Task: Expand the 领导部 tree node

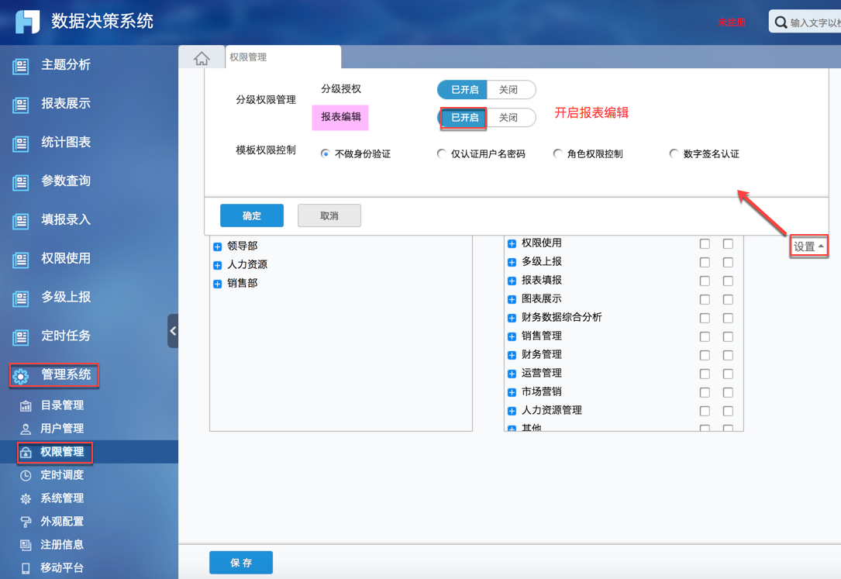Action: [217, 246]
